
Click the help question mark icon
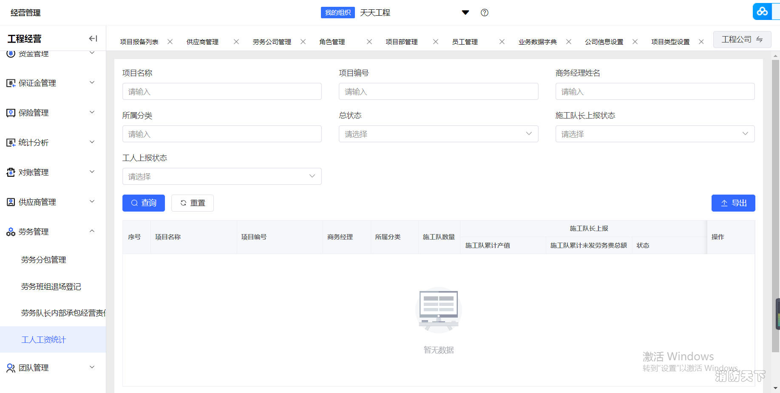(x=484, y=13)
